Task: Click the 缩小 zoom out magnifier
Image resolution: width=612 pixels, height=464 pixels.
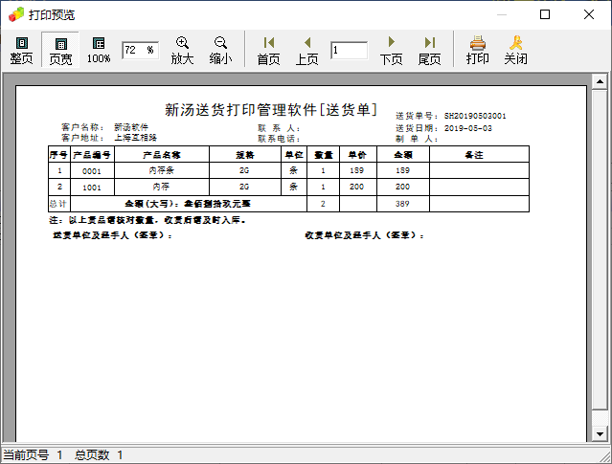Action: (220, 50)
